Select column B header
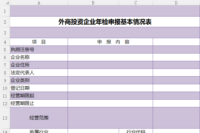 coord(93,3)
